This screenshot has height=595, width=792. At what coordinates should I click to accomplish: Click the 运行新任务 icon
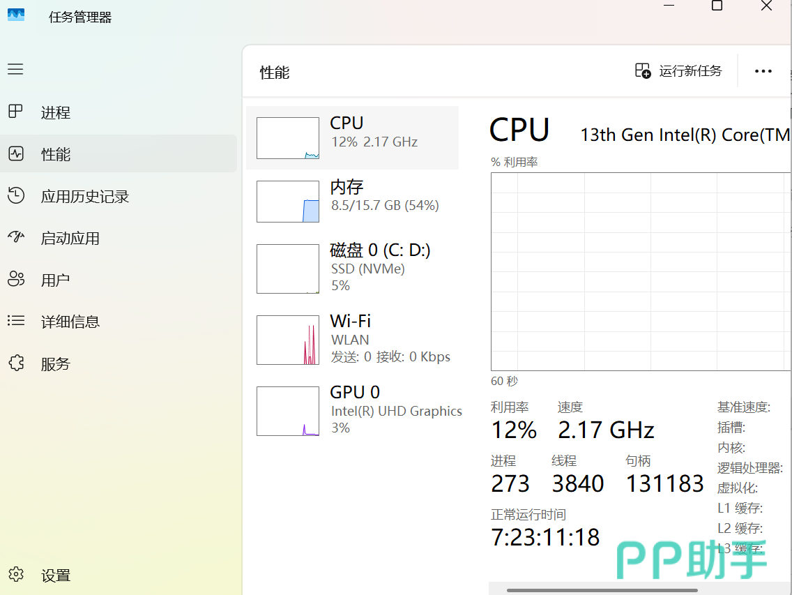point(643,70)
